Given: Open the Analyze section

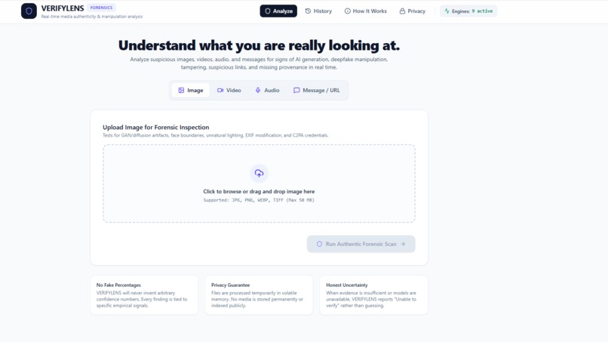Looking at the screenshot, I should coord(278,11).
